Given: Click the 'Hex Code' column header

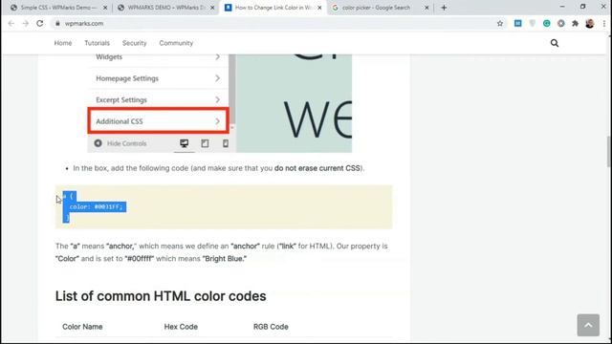Looking at the screenshot, I should [181, 327].
